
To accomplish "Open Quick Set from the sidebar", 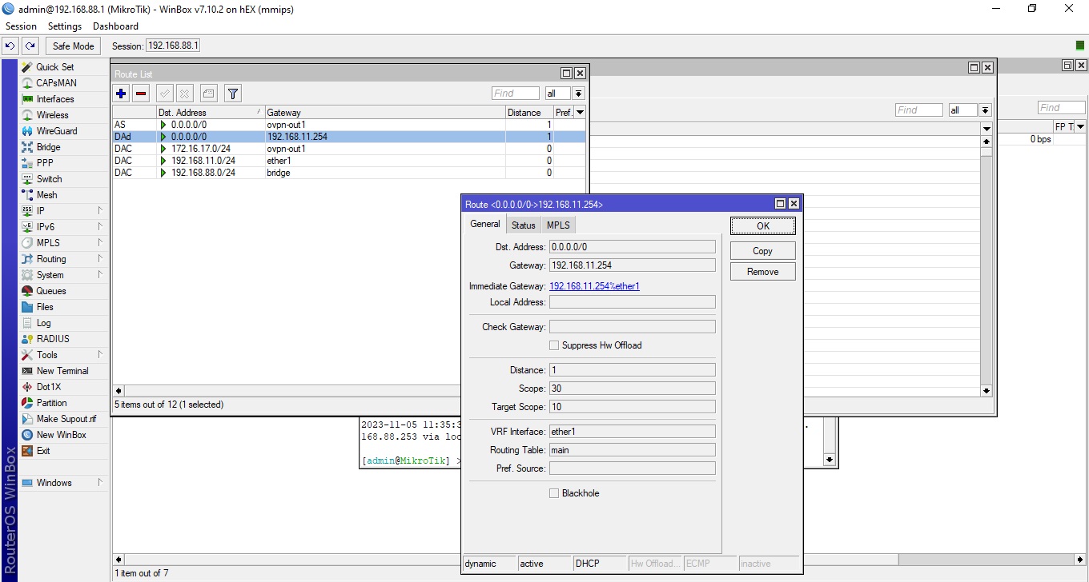I will coord(54,67).
